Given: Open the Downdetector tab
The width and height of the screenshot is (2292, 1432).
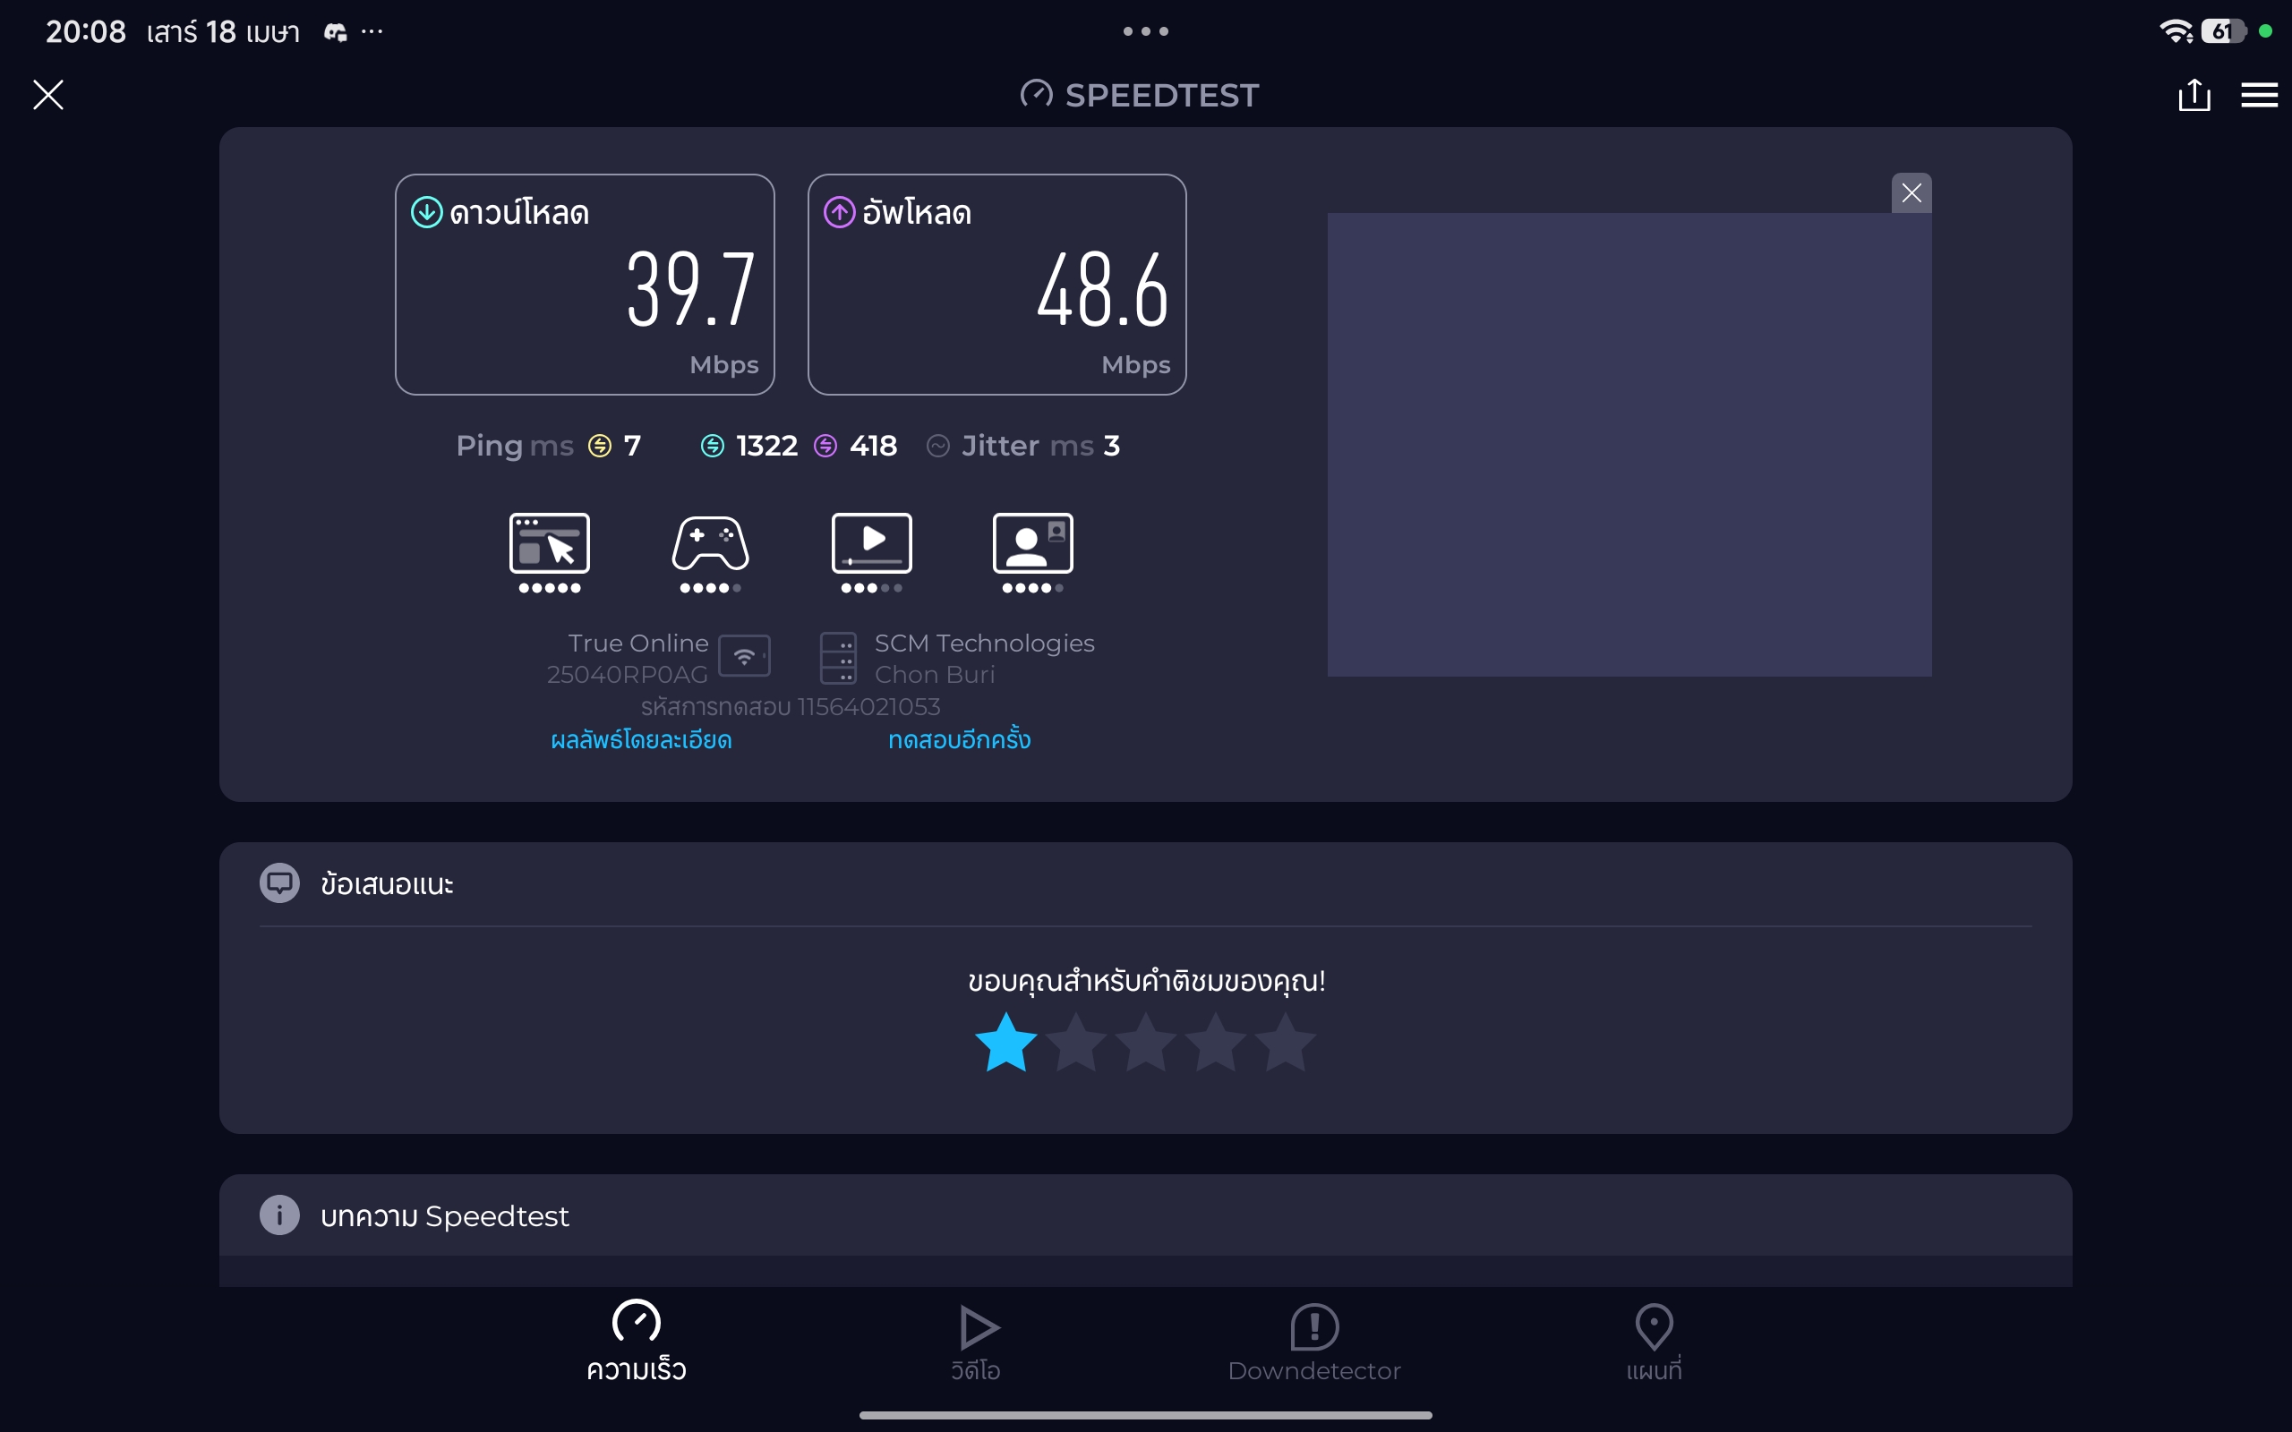Looking at the screenshot, I should click(x=1313, y=1341).
